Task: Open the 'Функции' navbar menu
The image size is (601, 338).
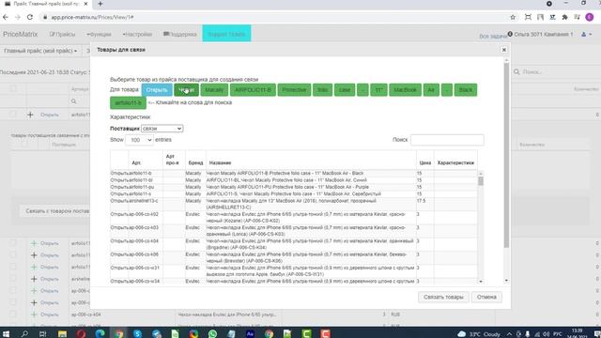Action: point(99,35)
